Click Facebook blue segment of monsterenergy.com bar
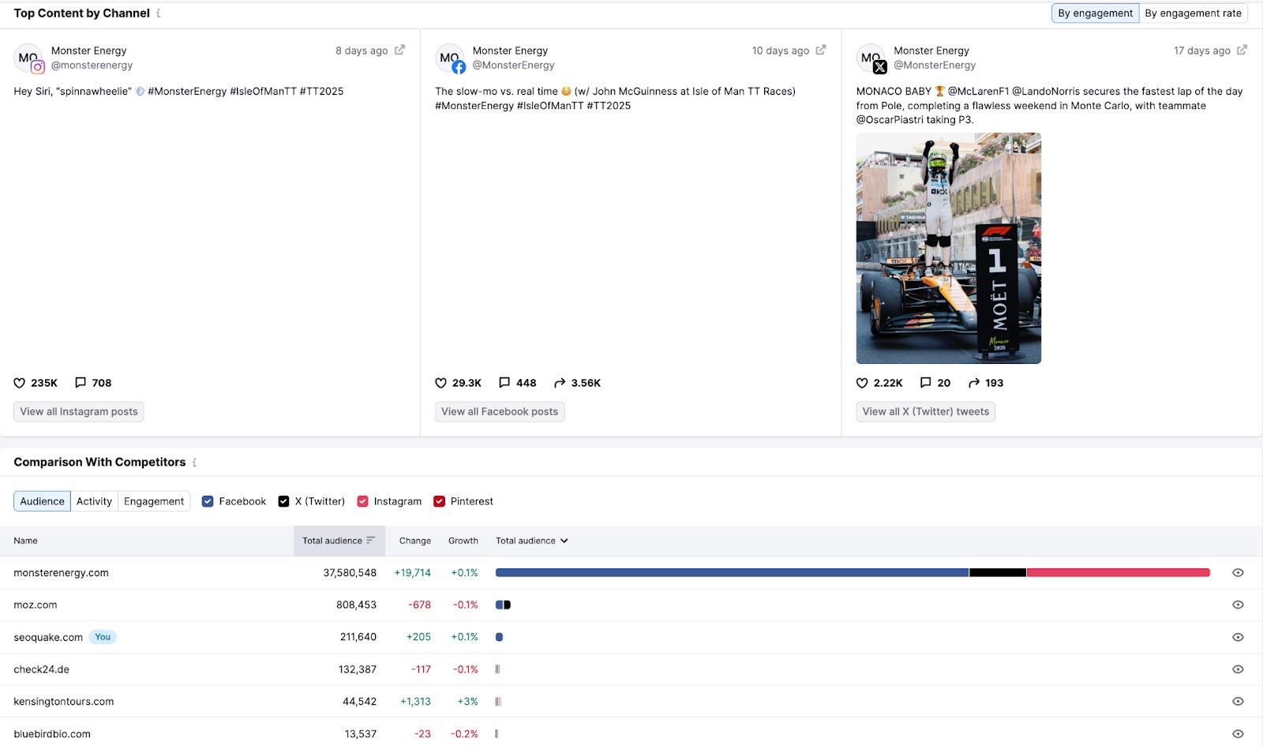 pos(732,573)
